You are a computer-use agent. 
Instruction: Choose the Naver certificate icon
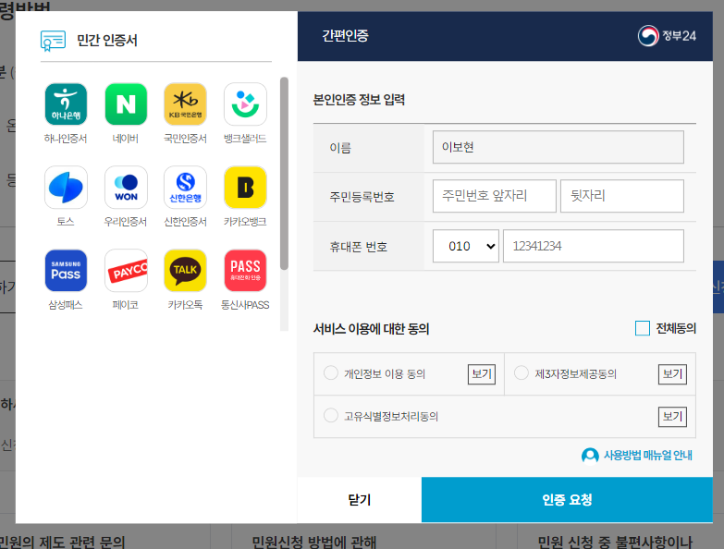coord(126,104)
